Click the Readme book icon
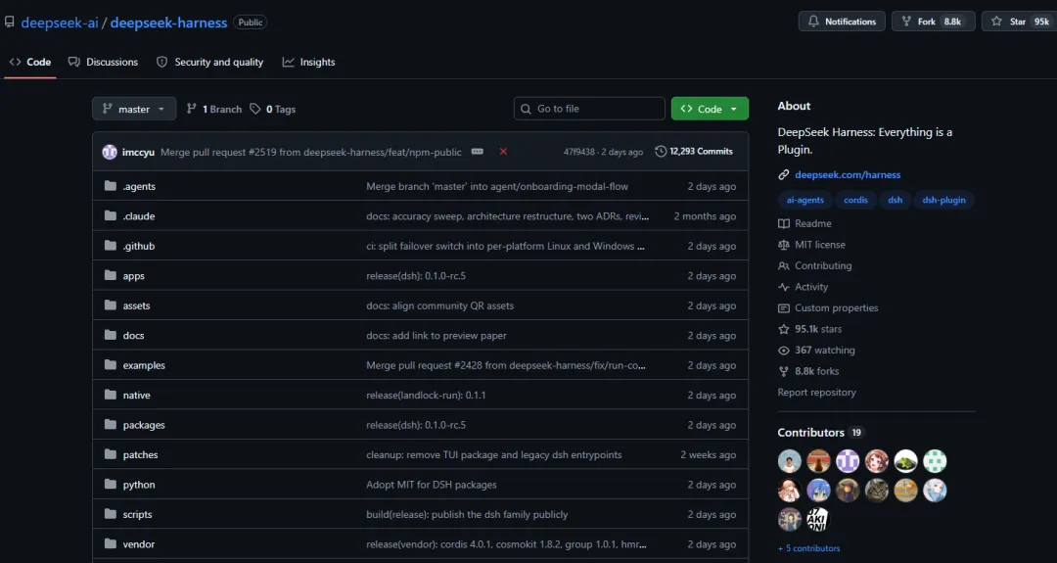1057x563 pixels. (x=783, y=223)
